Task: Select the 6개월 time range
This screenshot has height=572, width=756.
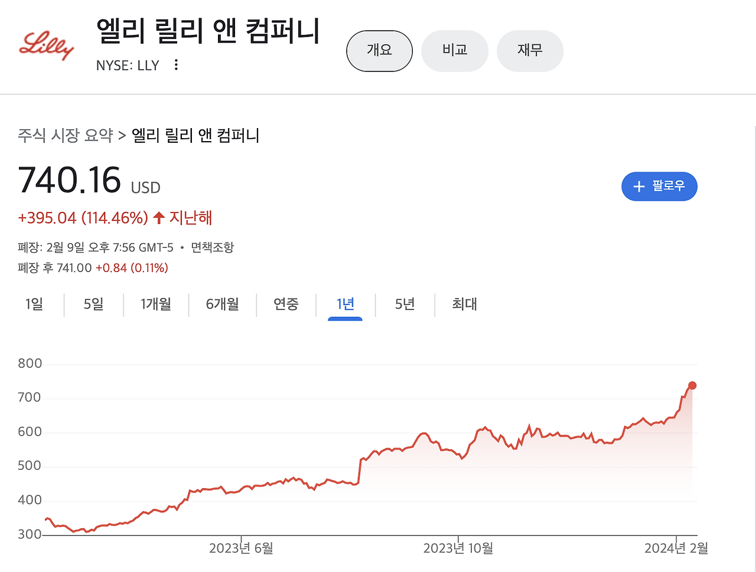Action: pos(222,305)
